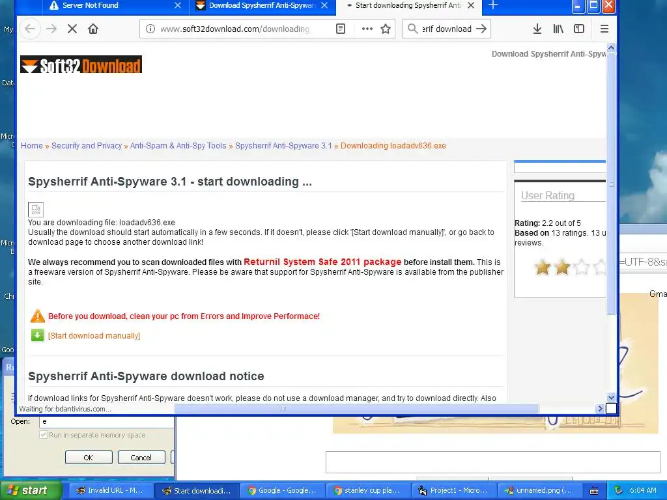This screenshot has height=500, width=667.
Task: Click the broken image placeholder icon
Action: [36, 209]
